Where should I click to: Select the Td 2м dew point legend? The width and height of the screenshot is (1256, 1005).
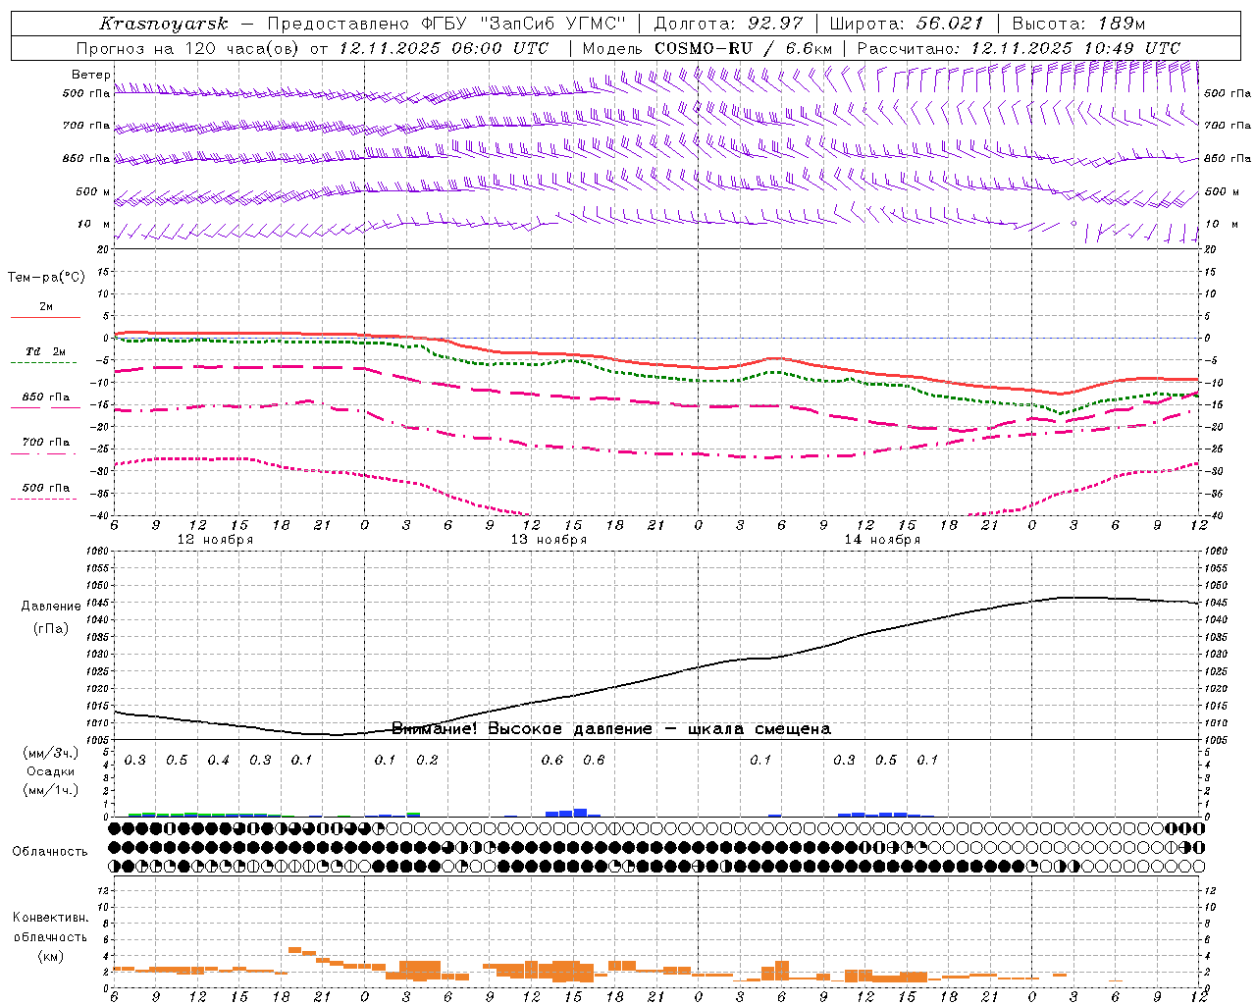(x=45, y=352)
